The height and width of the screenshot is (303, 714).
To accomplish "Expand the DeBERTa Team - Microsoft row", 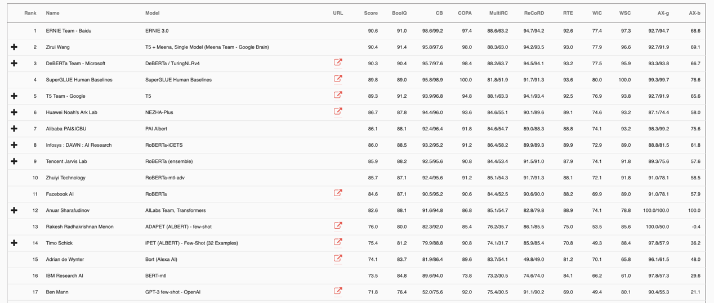I will pyautogui.click(x=14, y=64).
